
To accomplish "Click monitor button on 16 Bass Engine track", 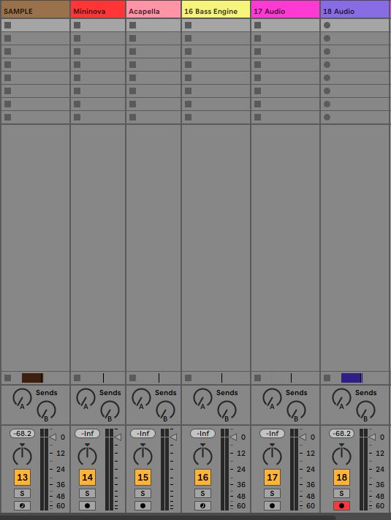I will [x=202, y=505].
